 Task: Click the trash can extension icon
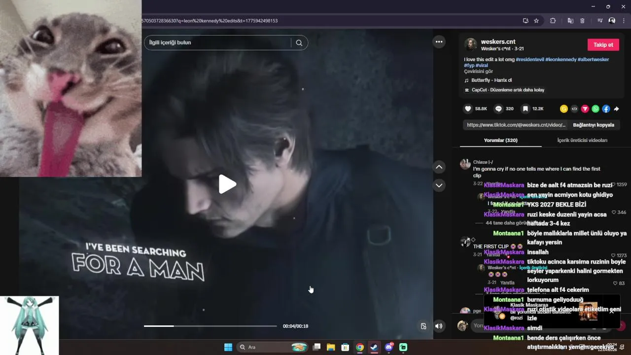click(582, 21)
